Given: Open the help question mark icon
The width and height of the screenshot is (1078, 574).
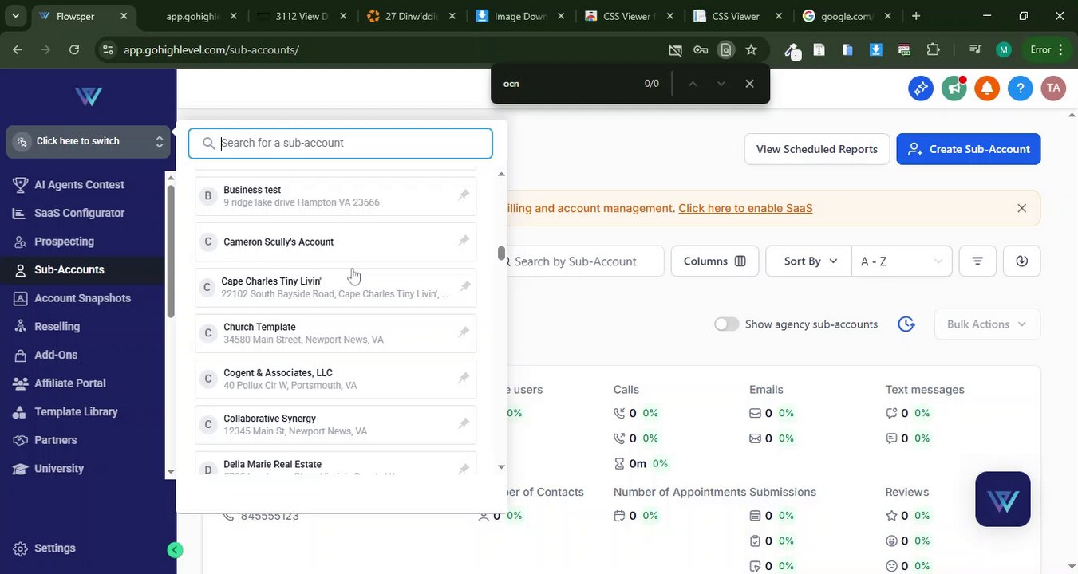Looking at the screenshot, I should (x=1021, y=88).
